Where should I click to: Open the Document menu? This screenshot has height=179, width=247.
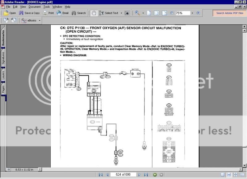tap(35, 6)
